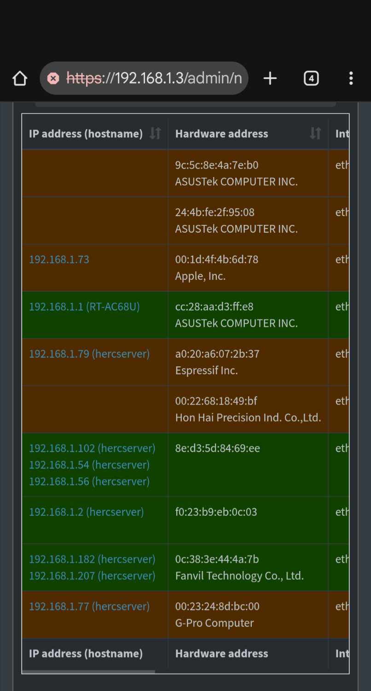This screenshot has width=371, height=691.
Task: Click the table's horizontal scrollbar thumb
Action: point(88,672)
